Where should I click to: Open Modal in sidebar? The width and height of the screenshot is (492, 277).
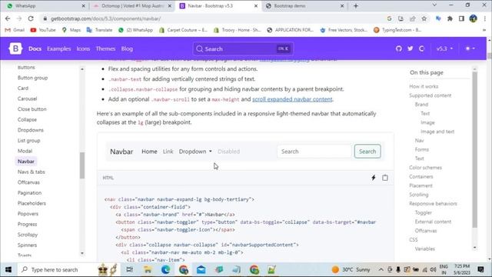point(25,151)
